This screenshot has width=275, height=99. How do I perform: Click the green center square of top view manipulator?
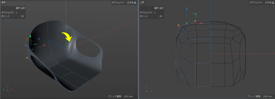tap(187, 23)
